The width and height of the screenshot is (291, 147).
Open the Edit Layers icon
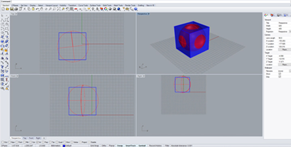(x=102, y=9)
